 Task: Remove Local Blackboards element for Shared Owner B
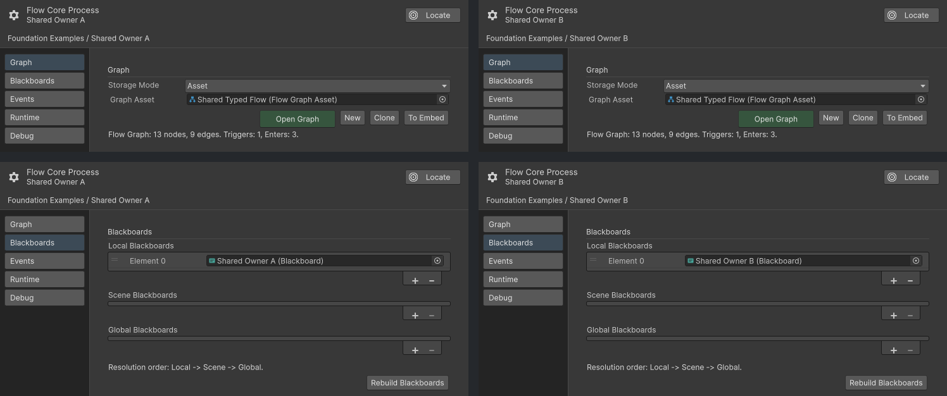(910, 280)
